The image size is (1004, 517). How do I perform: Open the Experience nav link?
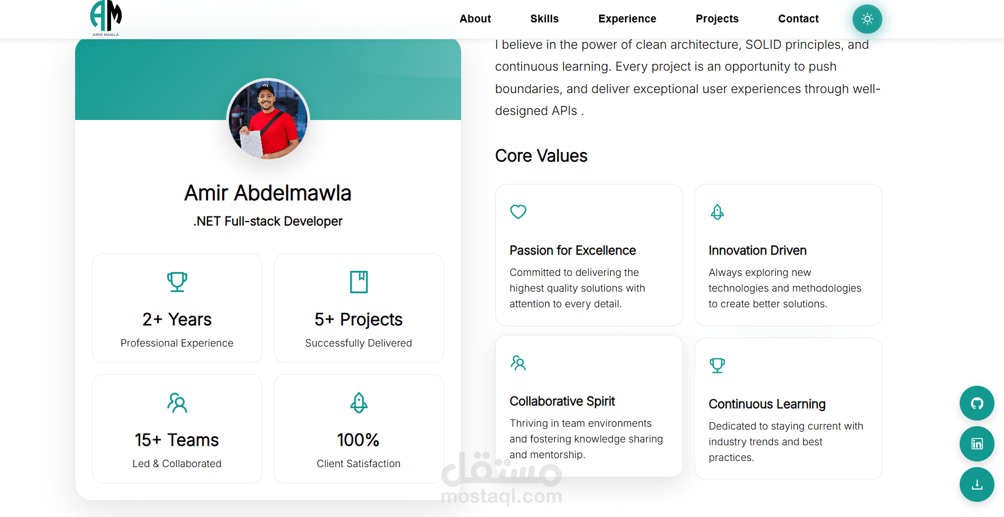[627, 19]
